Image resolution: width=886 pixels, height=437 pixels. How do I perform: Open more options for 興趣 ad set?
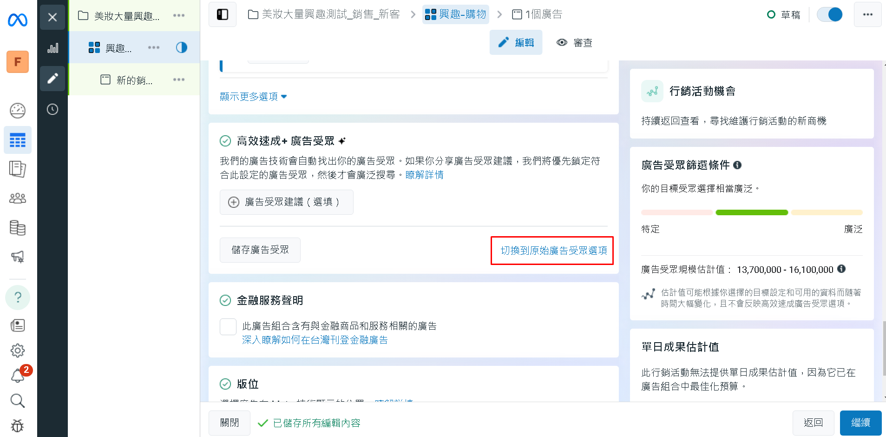tap(154, 47)
